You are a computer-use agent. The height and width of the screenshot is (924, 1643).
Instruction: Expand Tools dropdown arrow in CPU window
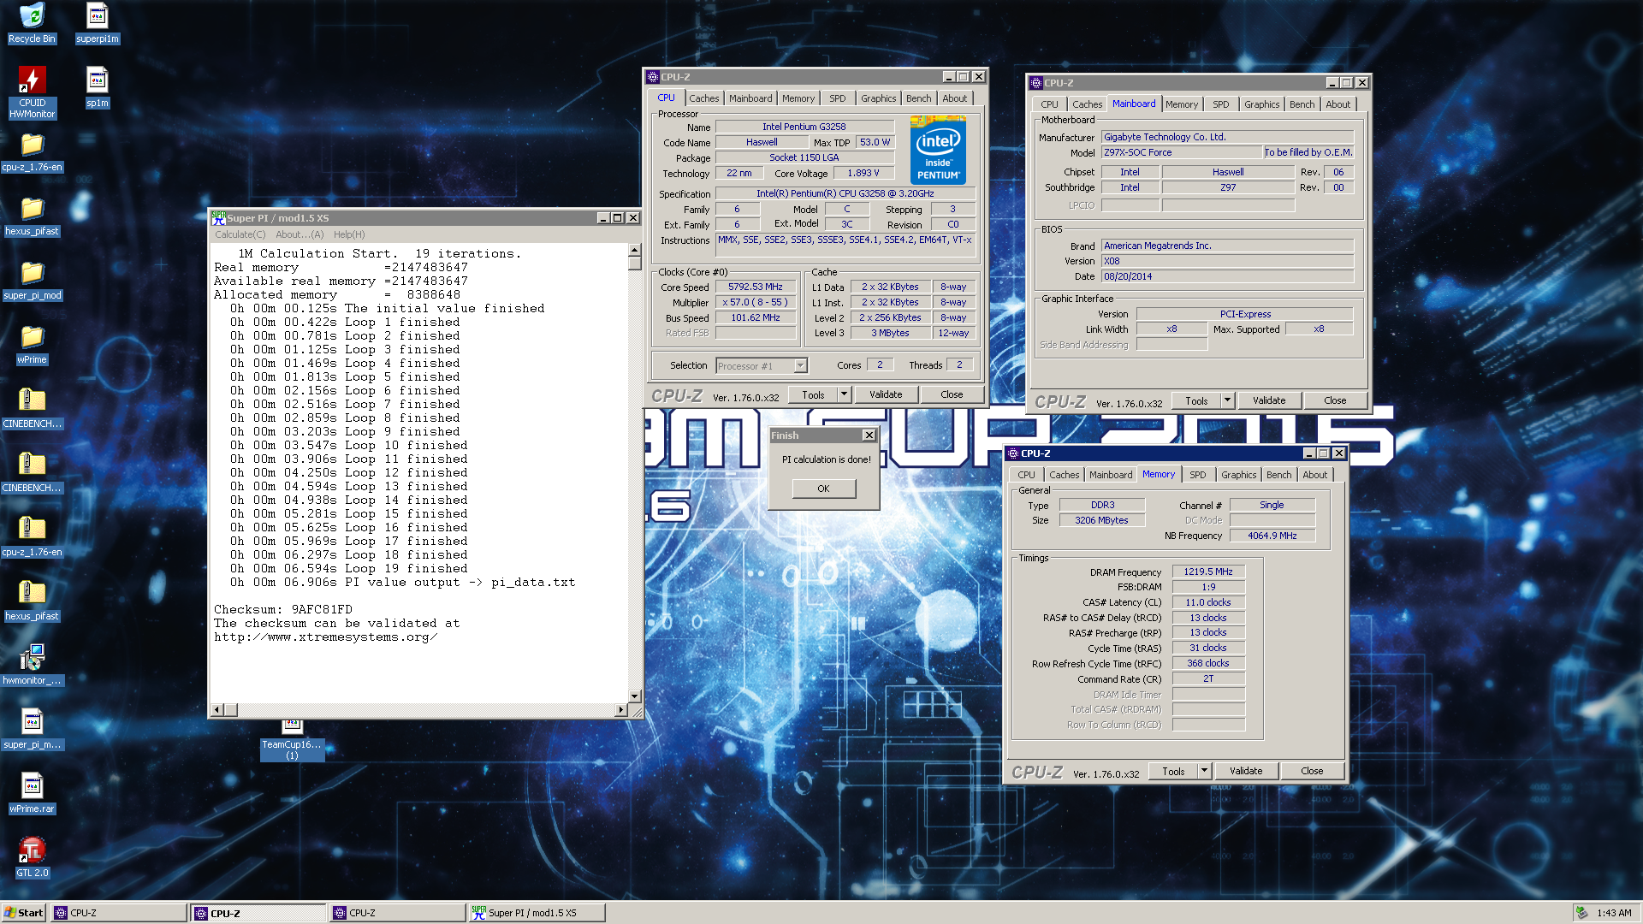[844, 394]
